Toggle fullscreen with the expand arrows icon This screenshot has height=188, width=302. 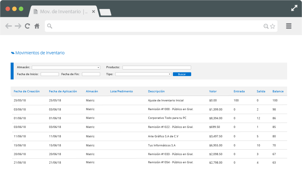[294, 8]
